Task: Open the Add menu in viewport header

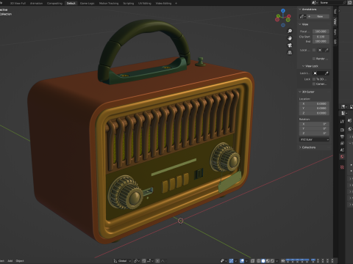Action: [10, 261]
